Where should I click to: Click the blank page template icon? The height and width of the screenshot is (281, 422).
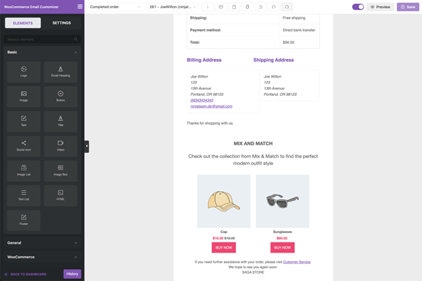pos(234,7)
